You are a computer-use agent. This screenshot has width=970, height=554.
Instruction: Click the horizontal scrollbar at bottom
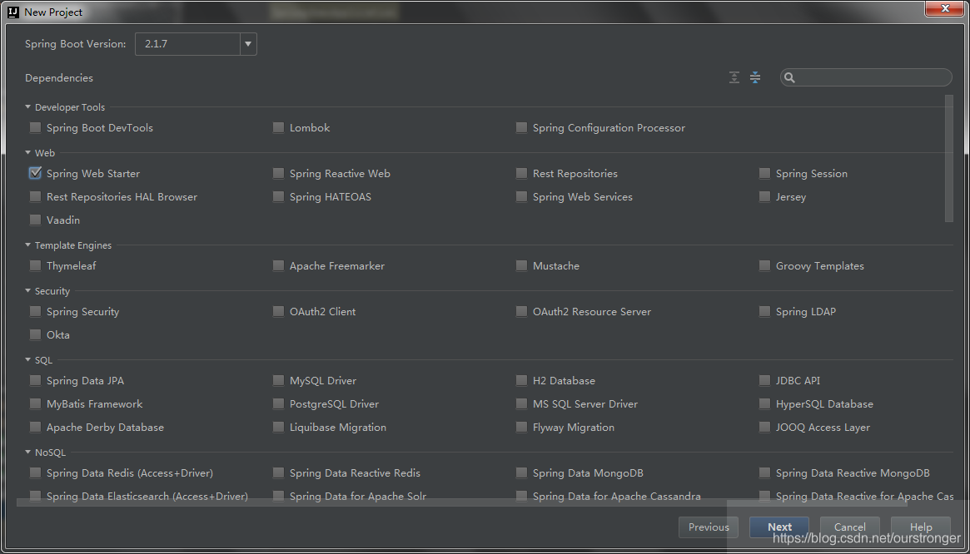coord(461,502)
